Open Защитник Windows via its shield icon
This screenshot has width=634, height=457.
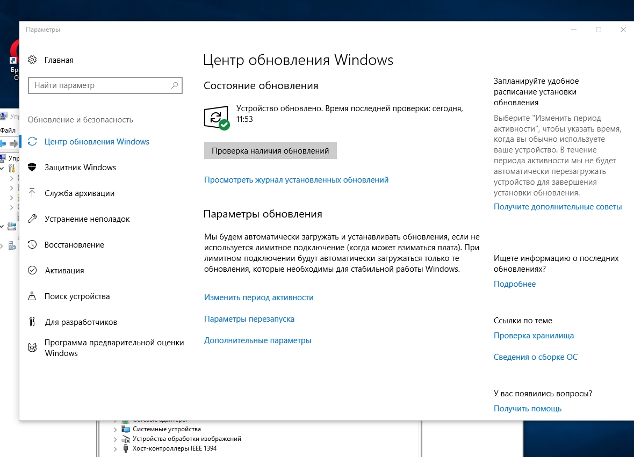pyautogui.click(x=32, y=168)
